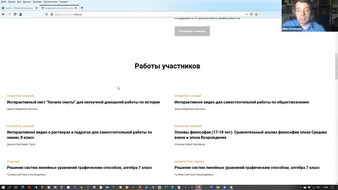Image resolution: width=338 pixels, height=190 pixels.
Task: Open the left Решение систем линейных уравнений link
Action: point(80,168)
